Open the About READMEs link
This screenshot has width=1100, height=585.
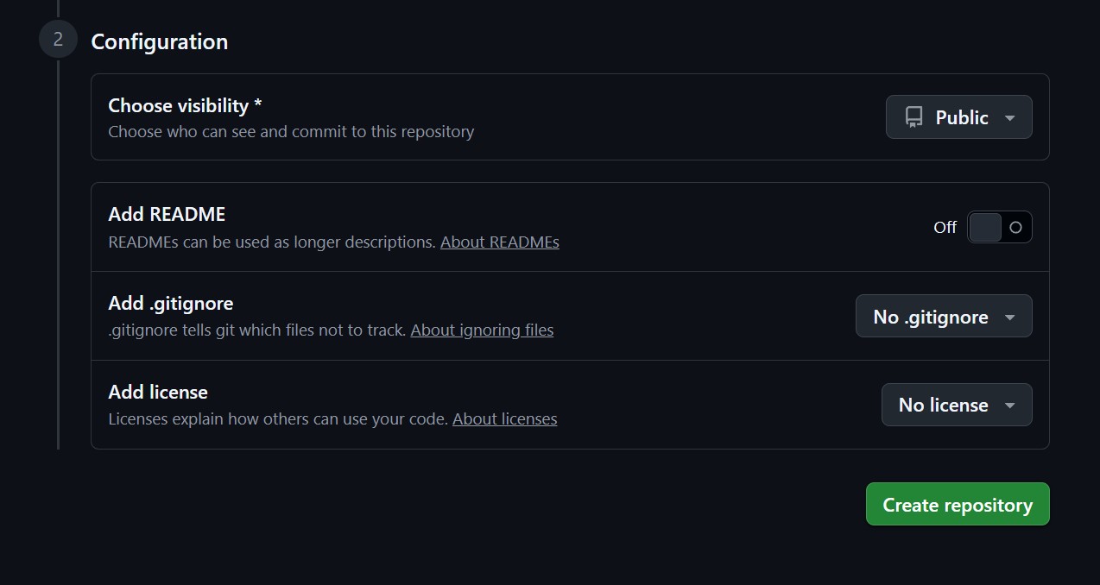click(500, 242)
